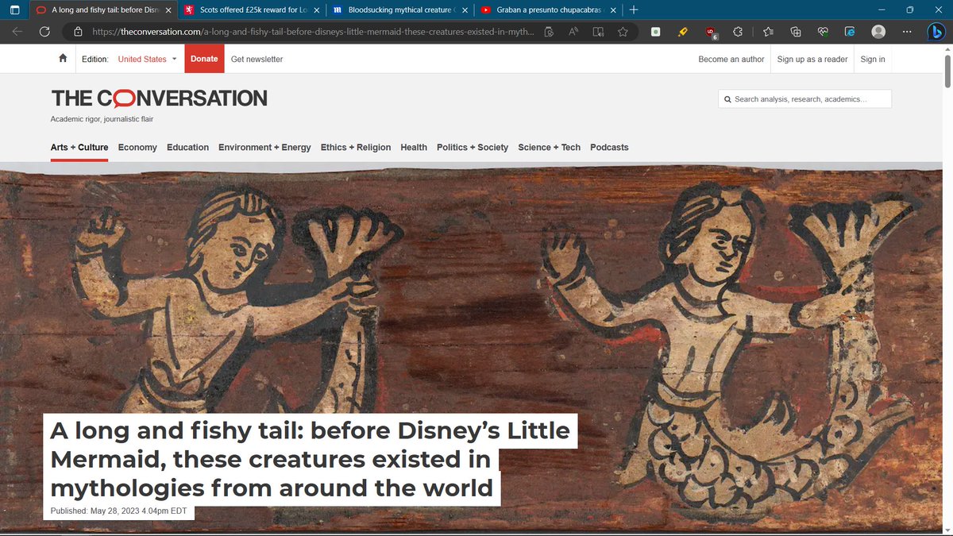
Task: Click the Sign in link
Action: pyautogui.click(x=873, y=59)
